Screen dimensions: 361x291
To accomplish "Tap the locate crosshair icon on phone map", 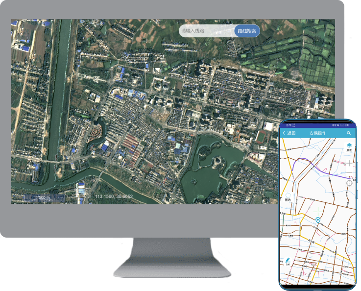I will (x=349, y=183).
